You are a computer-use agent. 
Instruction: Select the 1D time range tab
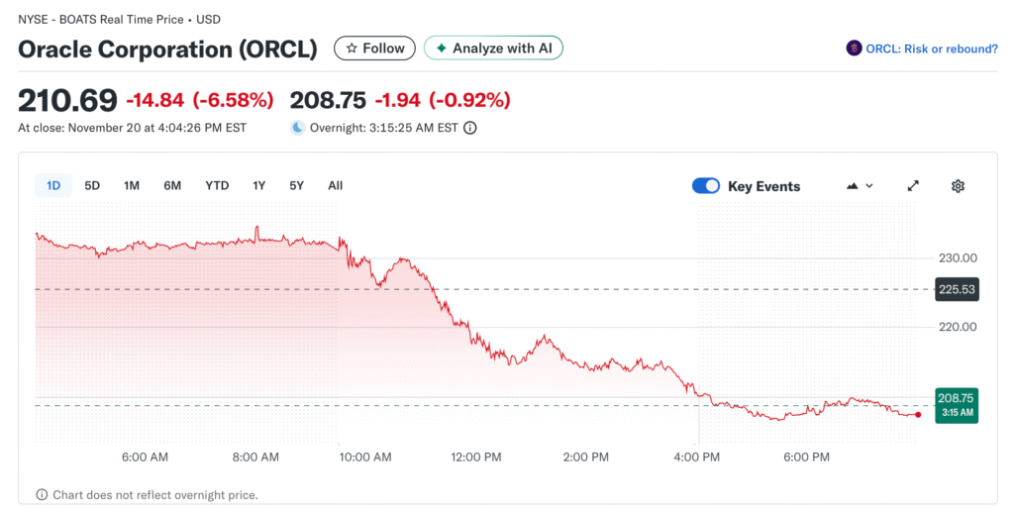pyautogui.click(x=53, y=185)
